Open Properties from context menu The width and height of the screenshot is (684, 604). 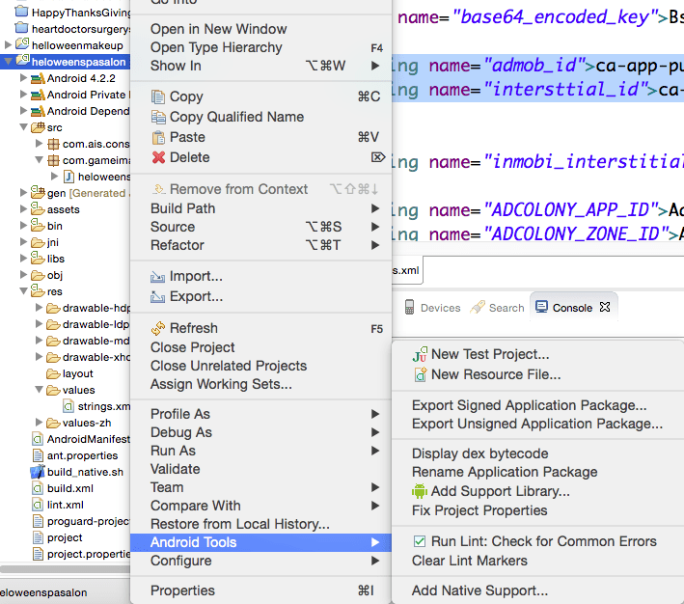260,590
